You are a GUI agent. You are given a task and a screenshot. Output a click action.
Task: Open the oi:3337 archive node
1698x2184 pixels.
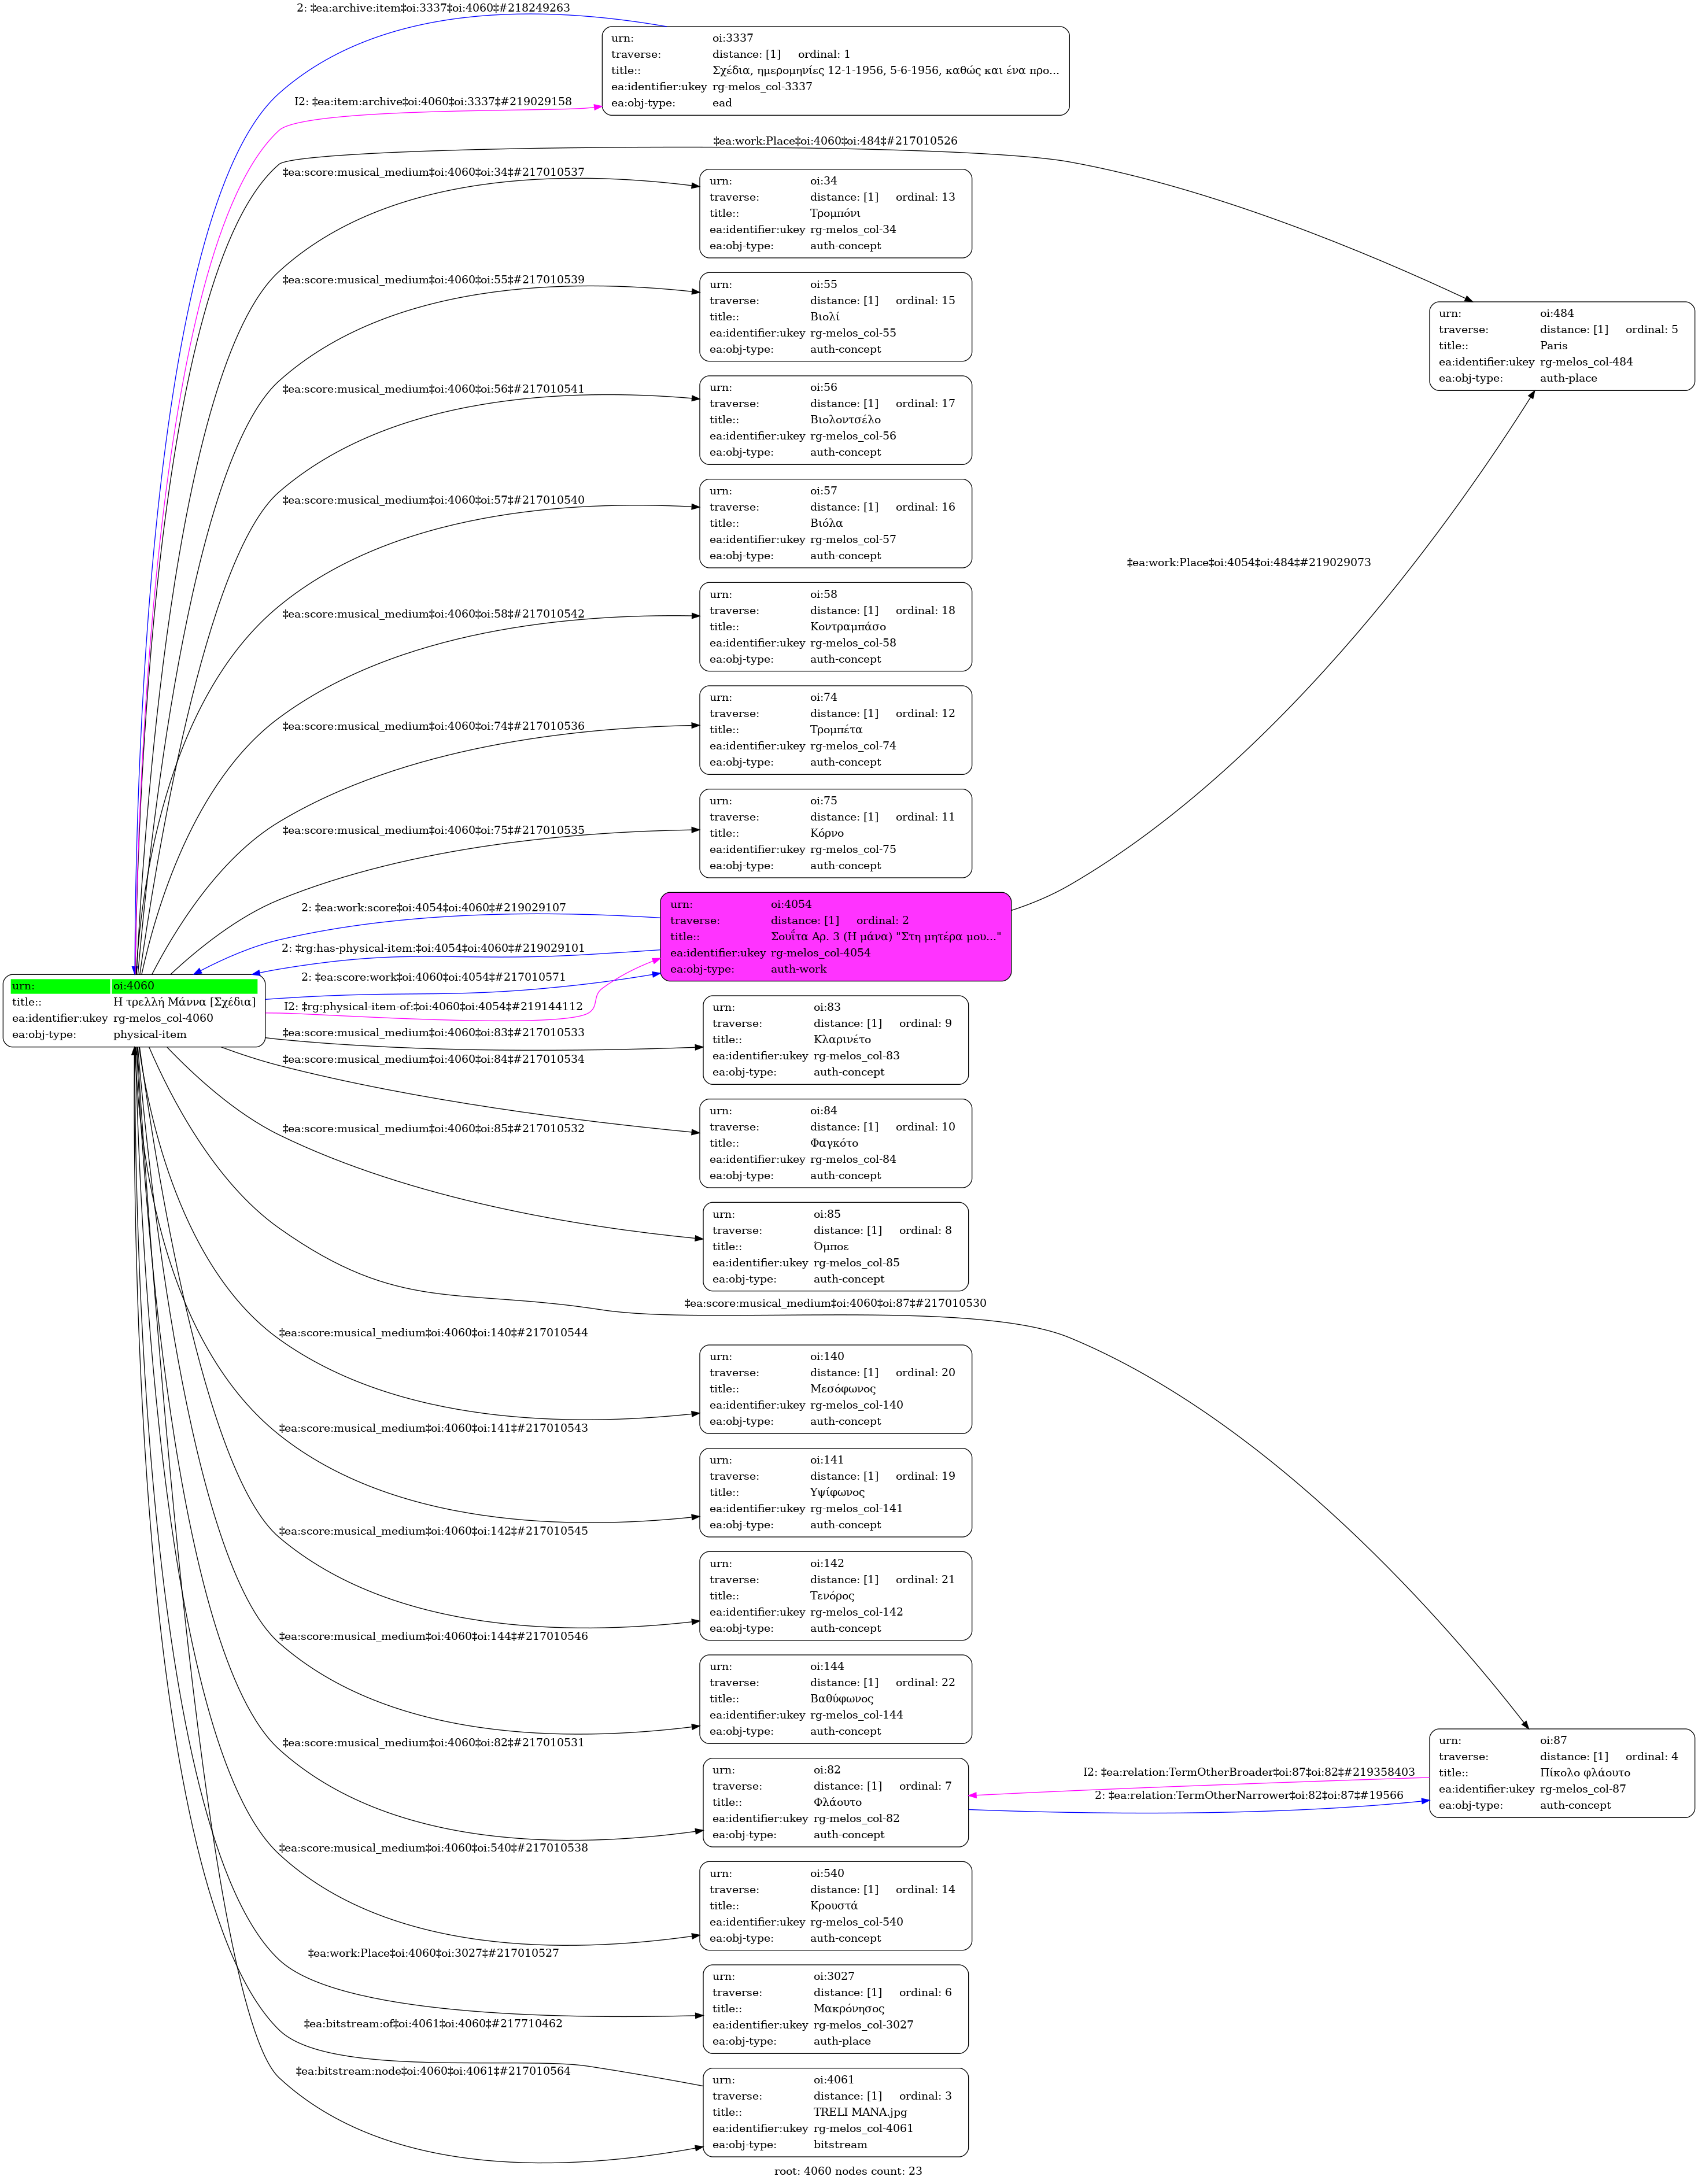[835, 70]
